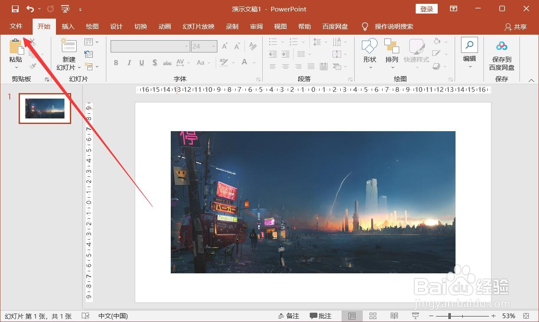This screenshot has width=539, height=322.
Task: Click the zoom slider handle
Action: coord(450,316)
